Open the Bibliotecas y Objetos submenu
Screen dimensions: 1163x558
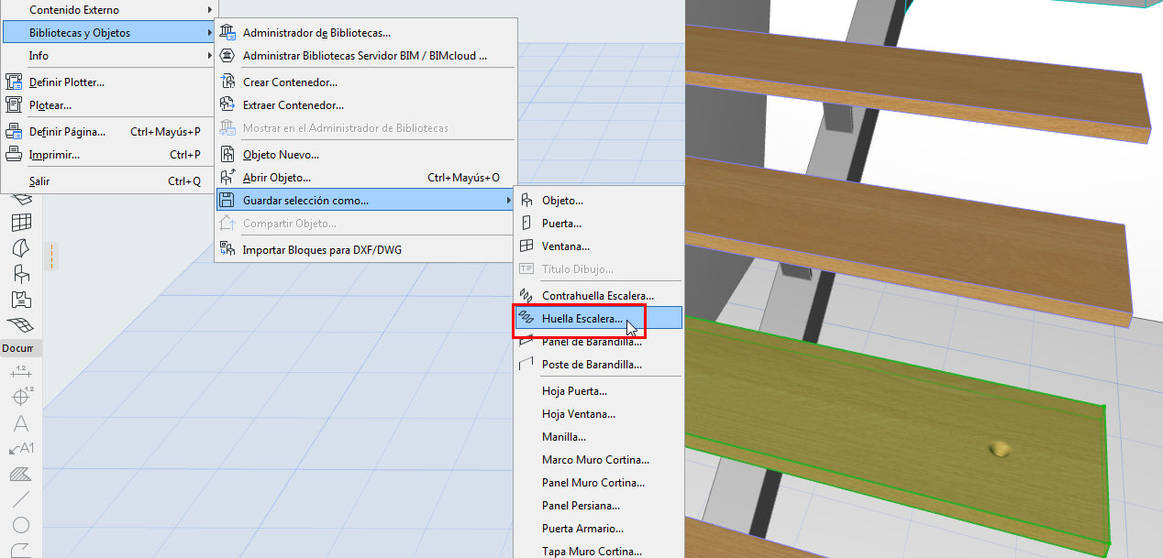(x=109, y=33)
